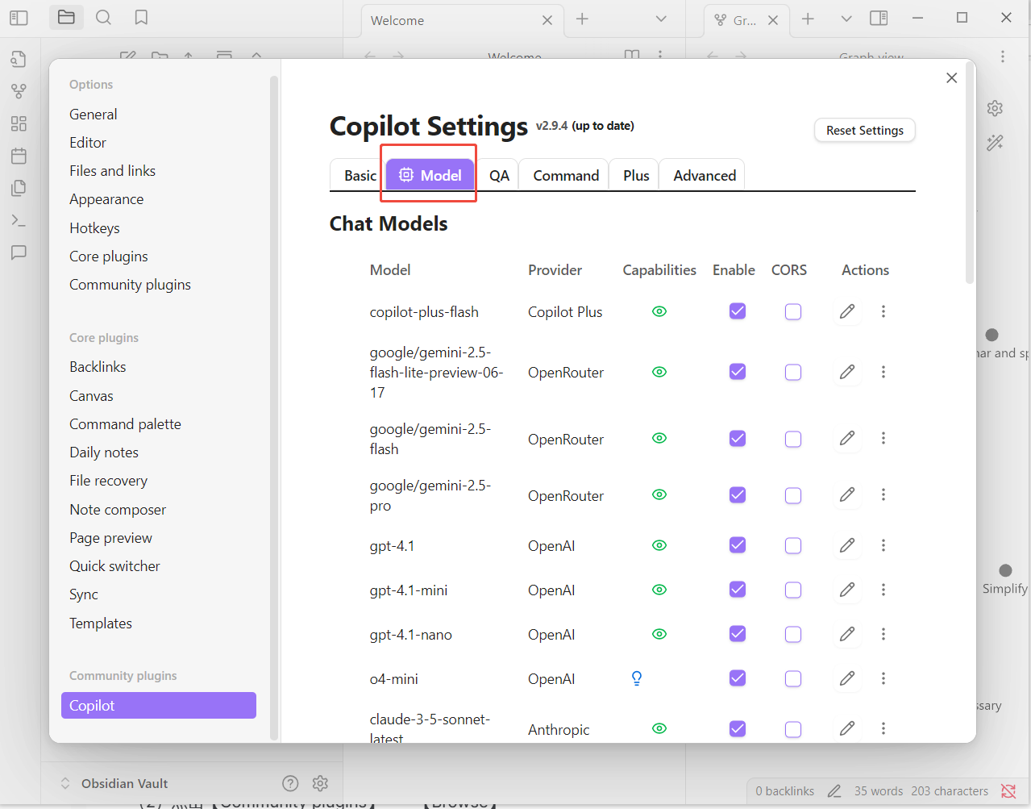Open Daily notes plugin settings
Viewport: 1031px width, 809px height.
(104, 452)
